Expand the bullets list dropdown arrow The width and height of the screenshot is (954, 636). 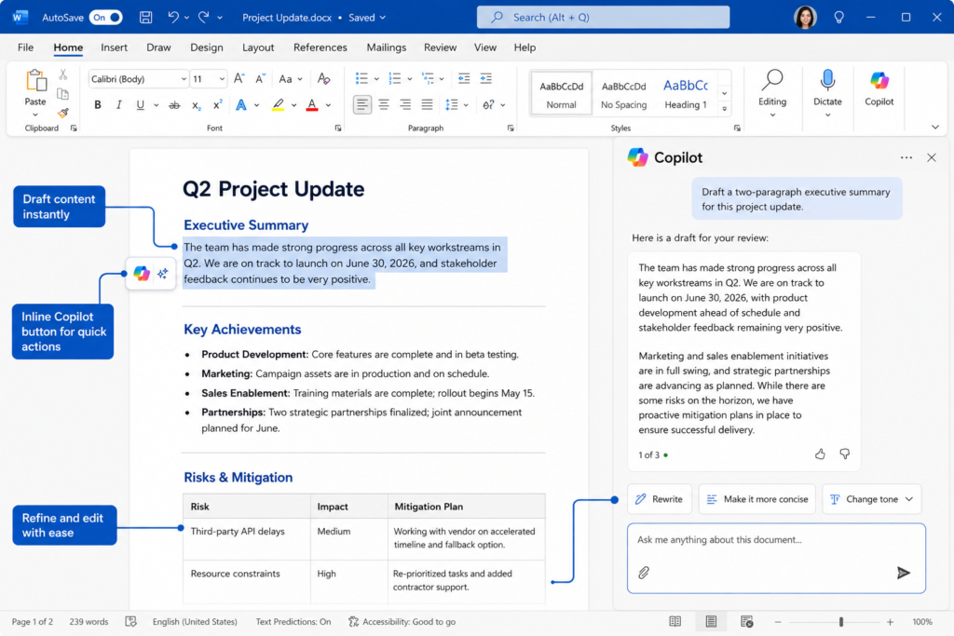(376, 79)
